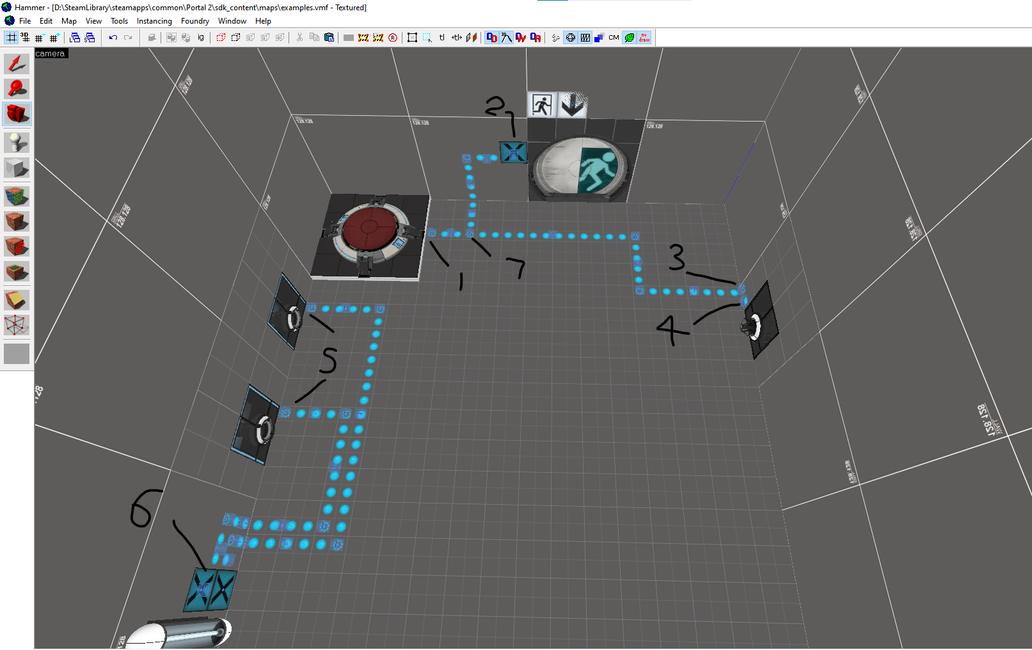The width and height of the screenshot is (1032, 650).
Task: Toggle radius culling (R) button
Action: pos(393,38)
